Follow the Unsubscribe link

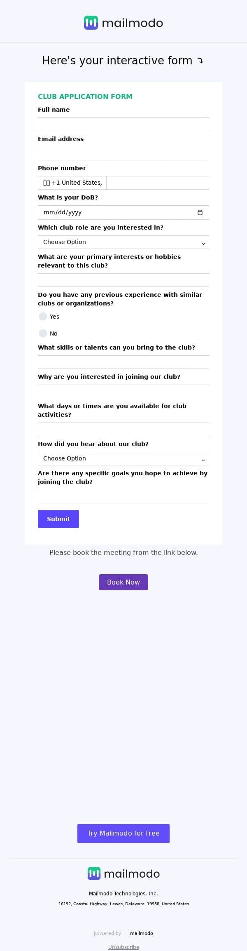tap(123, 947)
